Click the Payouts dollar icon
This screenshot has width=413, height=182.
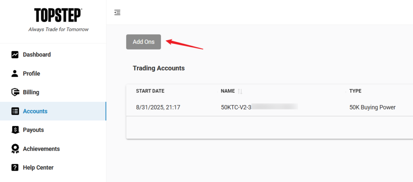(15, 130)
